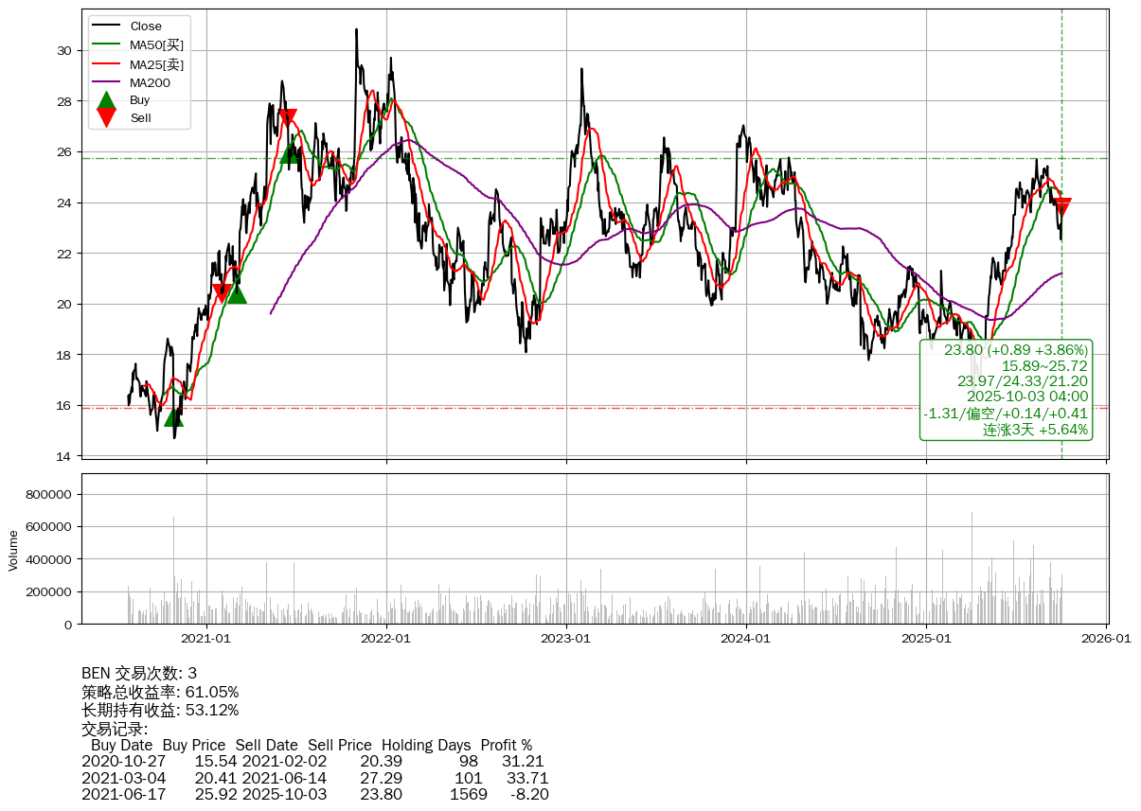The width and height of the screenshot is (1141, 811).
Task: Click the MA25[卖] legend label
Action: (156, 64)
